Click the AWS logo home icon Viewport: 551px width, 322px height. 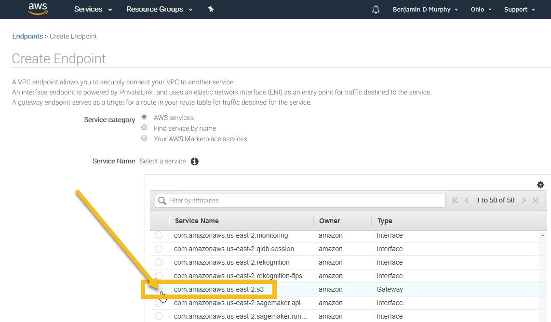pos(38,9)
